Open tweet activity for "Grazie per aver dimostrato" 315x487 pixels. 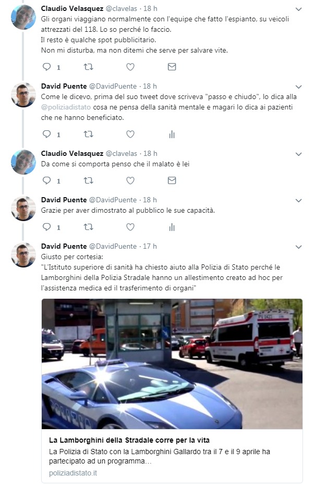tap(172, 227)
